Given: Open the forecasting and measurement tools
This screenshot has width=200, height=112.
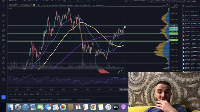Looking at the screenshot, I should 3,35.
